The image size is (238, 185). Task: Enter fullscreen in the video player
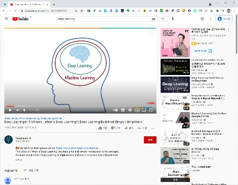[x=151, y=110]
